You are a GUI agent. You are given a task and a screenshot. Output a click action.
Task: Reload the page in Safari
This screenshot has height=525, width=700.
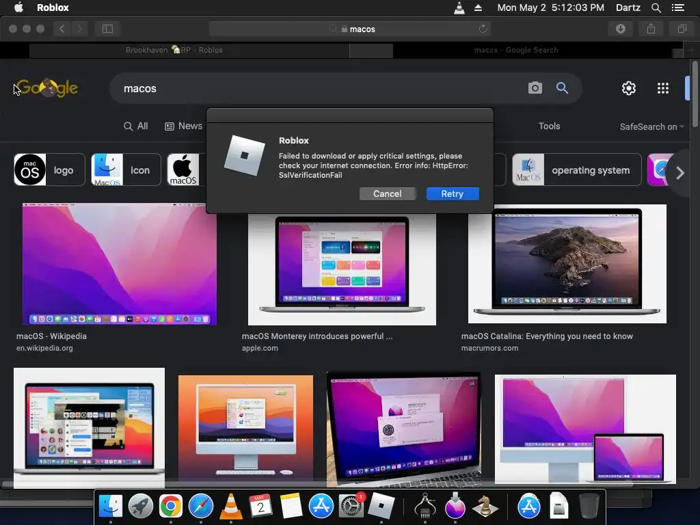[483, 29]
